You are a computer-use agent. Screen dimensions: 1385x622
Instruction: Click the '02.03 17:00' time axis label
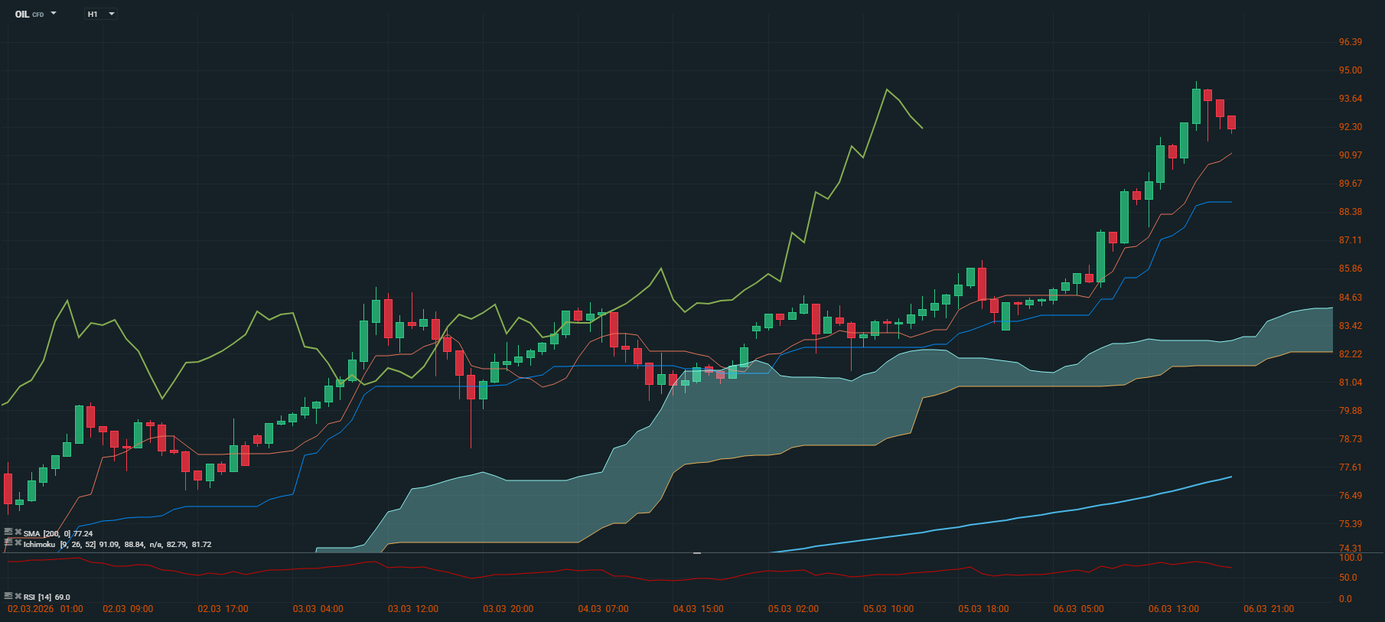pos(223,609)
